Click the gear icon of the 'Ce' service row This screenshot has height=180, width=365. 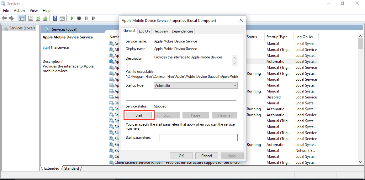[111, 156]
